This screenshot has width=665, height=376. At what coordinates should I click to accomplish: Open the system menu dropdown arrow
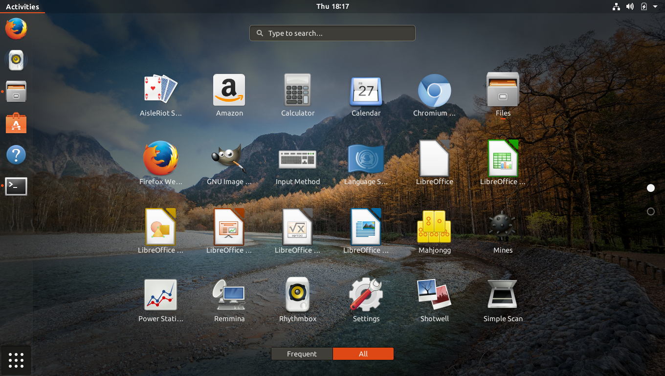[655, 7]
